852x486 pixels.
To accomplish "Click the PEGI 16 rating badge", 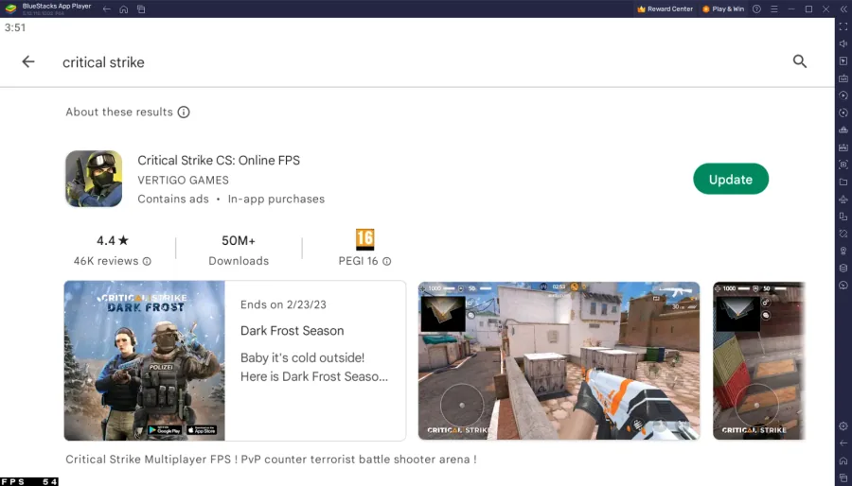I will point(364,239).
